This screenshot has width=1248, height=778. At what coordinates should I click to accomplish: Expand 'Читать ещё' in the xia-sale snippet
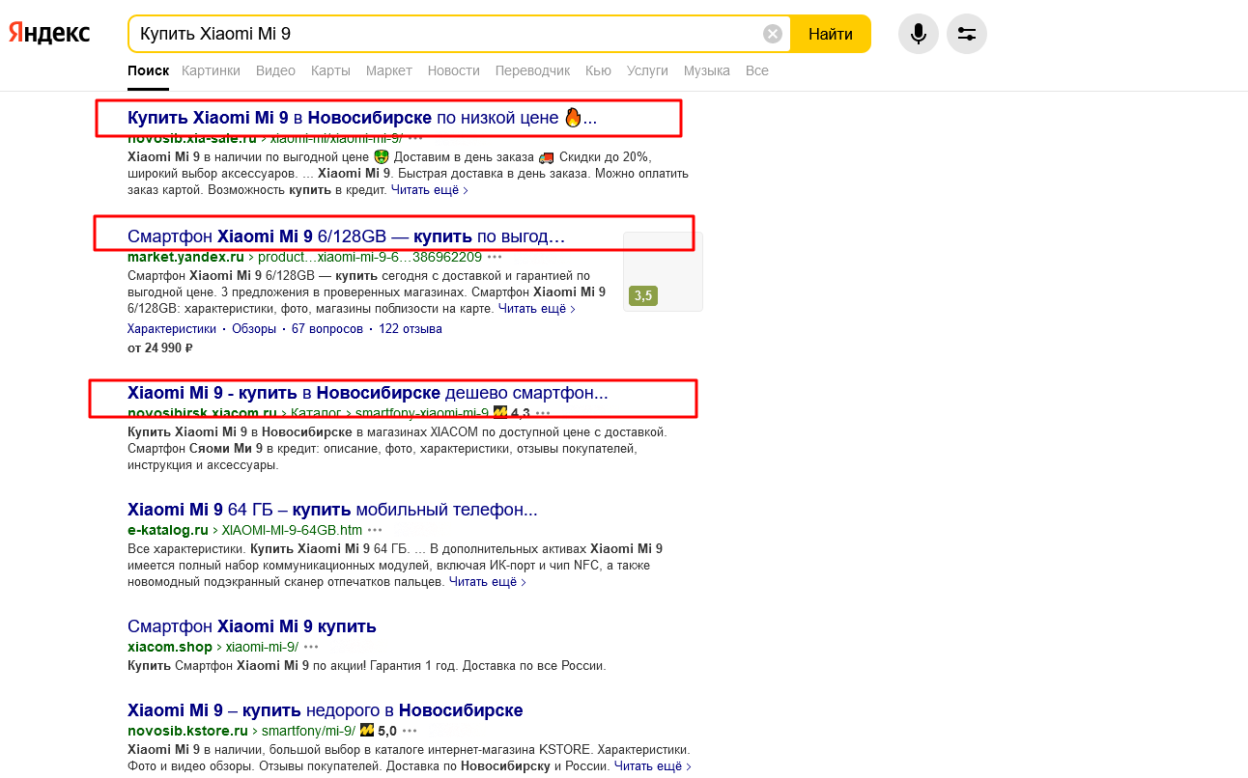point(430,190)
